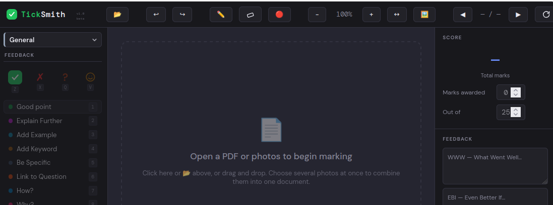Screen dimensions: 553x205
Task: Go to the previous page
Action: point(463,15)
